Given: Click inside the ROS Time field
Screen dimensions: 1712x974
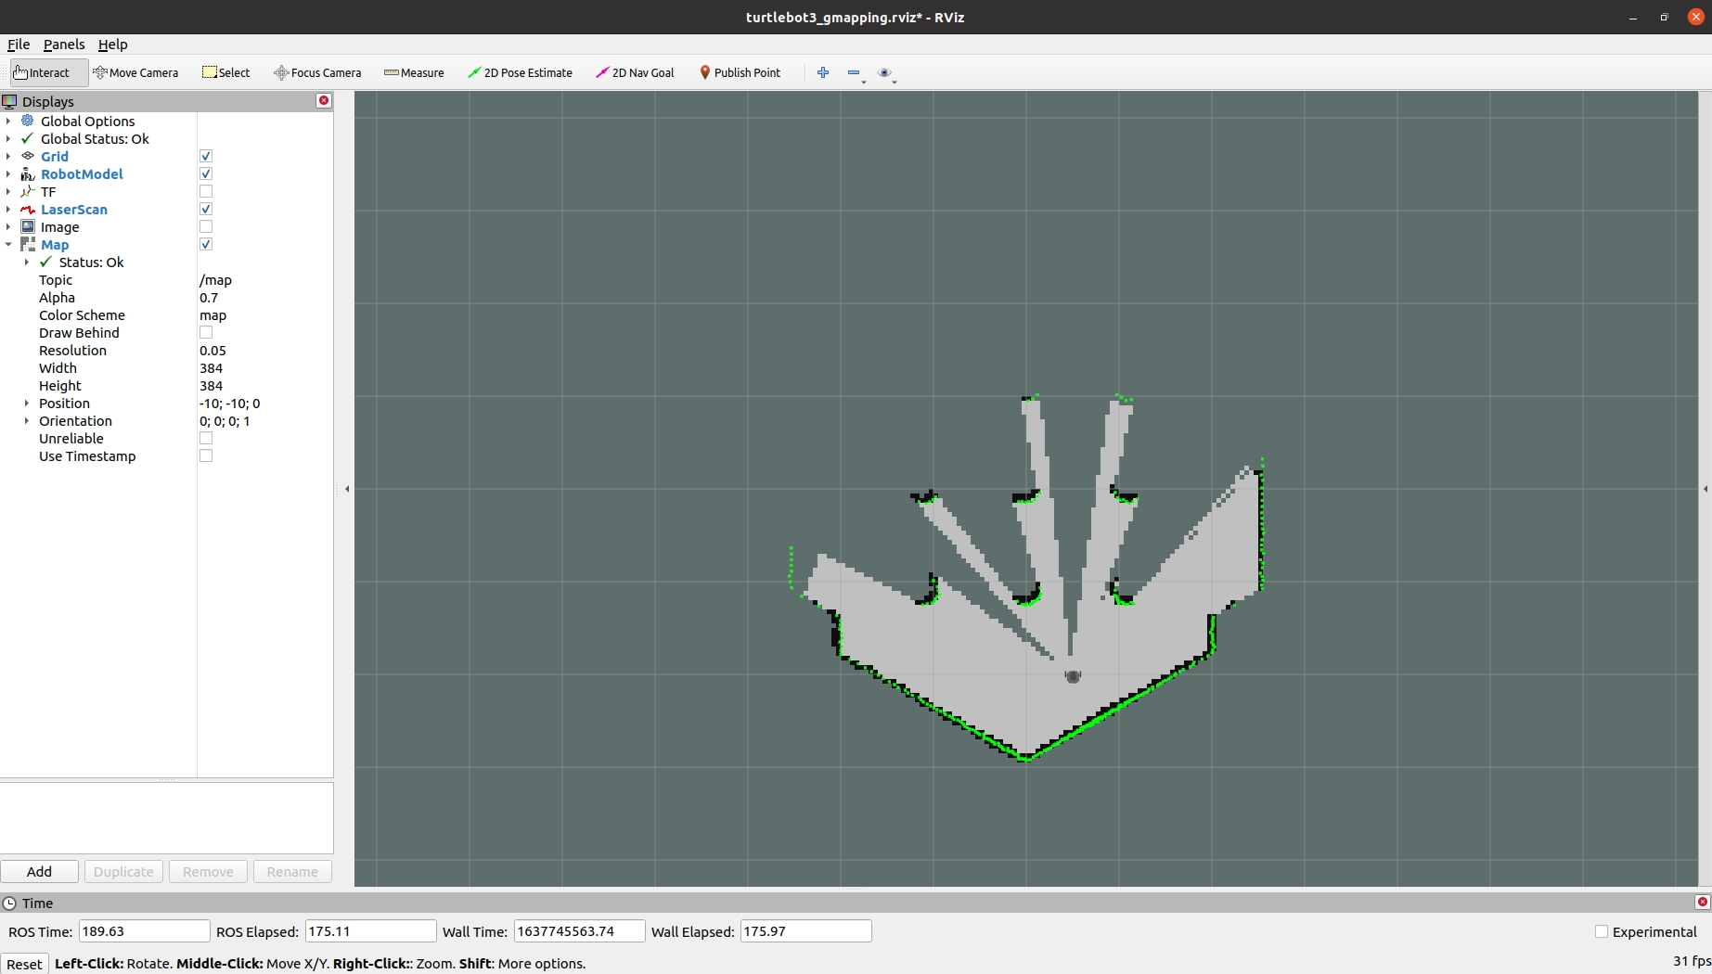Looking at the screenshot, I should (x=144, y=930).
